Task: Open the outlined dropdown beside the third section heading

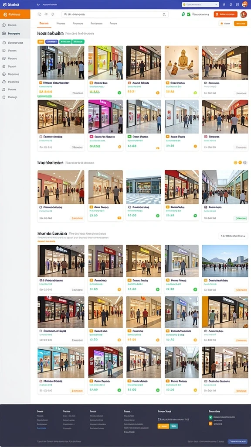Action: 233,236
